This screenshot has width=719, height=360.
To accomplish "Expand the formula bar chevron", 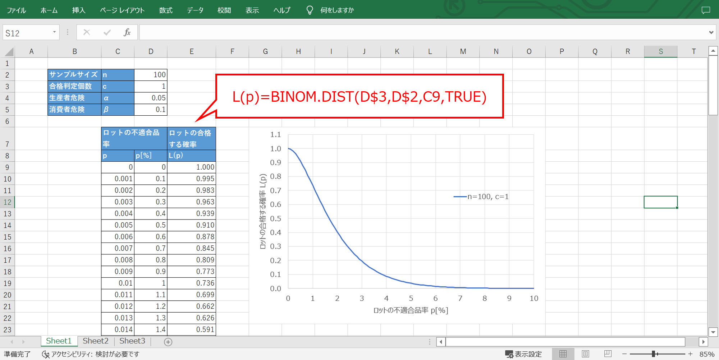I will tap(711, 33).
